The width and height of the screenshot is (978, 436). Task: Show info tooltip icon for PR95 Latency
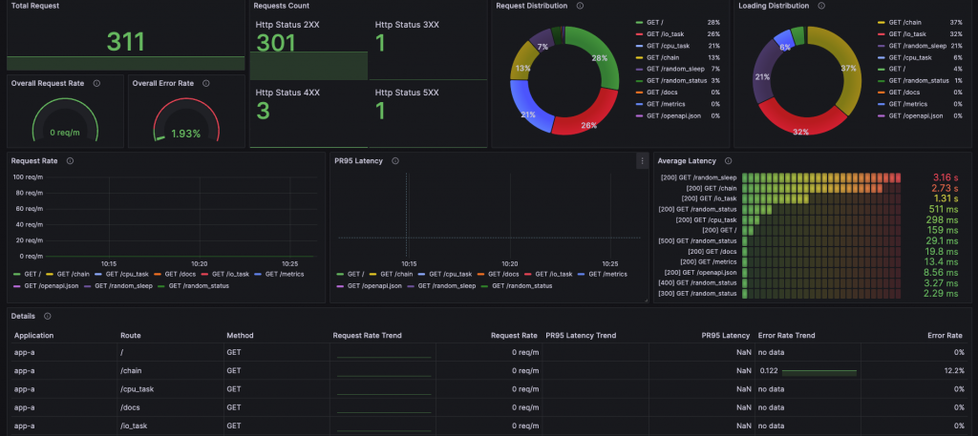point(394,160)
